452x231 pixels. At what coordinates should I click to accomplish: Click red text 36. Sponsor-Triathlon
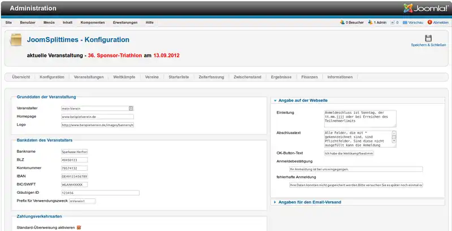pos(115,55)
